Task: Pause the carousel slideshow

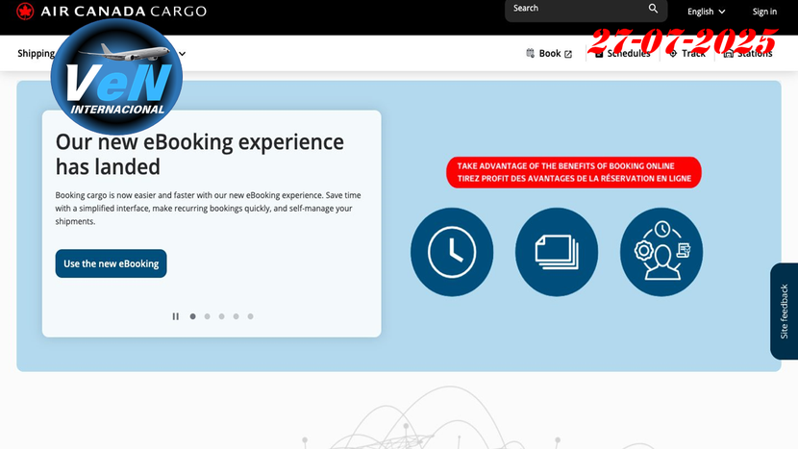Action: pyautogui.click(x=176, y=316)
